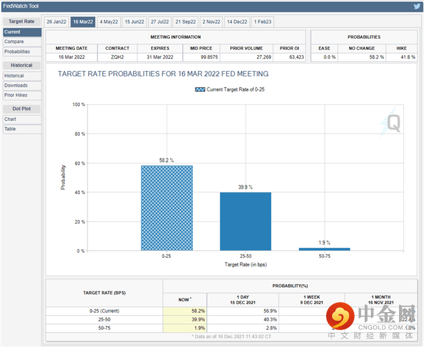
Task: Open the 2 Nov22 meeting tab
Action: (212, 22)
